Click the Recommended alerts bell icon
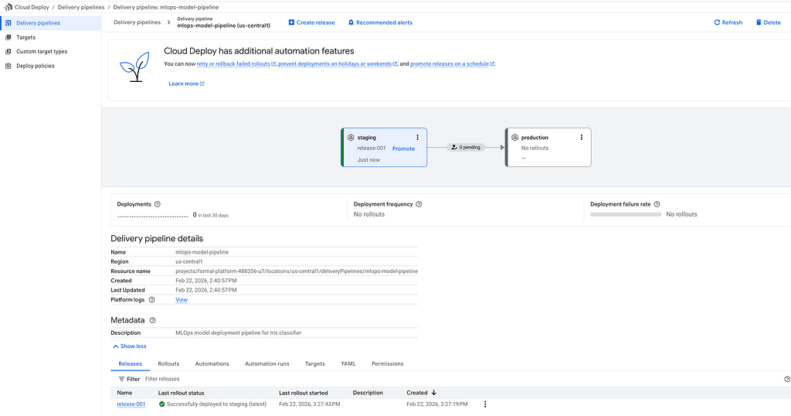The height and width of the screenshot is (416, 791). 351,22
